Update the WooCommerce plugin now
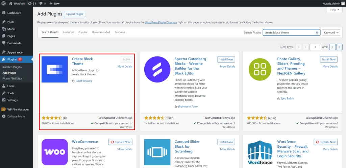This screenshot has height=168, width=346. (120, 142)
